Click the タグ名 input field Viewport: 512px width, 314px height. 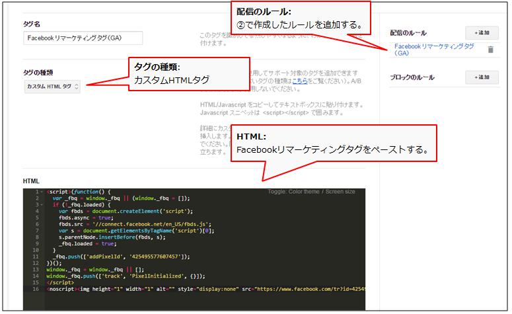point(83,38)
